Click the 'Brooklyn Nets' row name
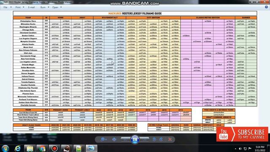270x152 pixels. [28, 71]
